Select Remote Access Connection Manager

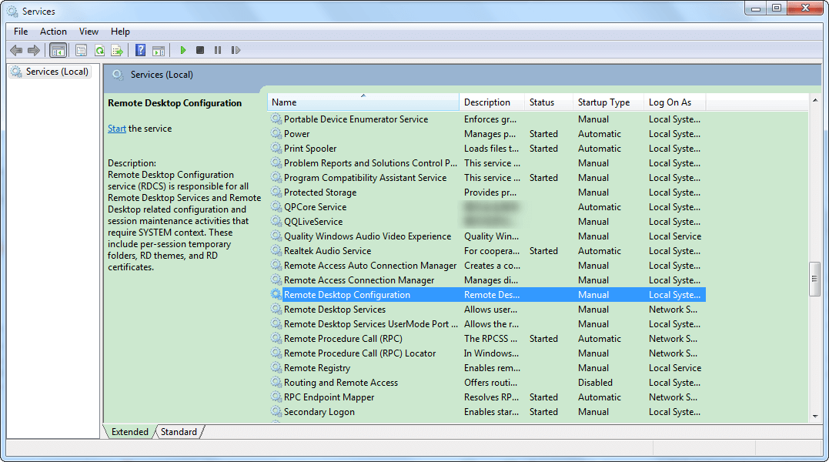tap(359, 280)
